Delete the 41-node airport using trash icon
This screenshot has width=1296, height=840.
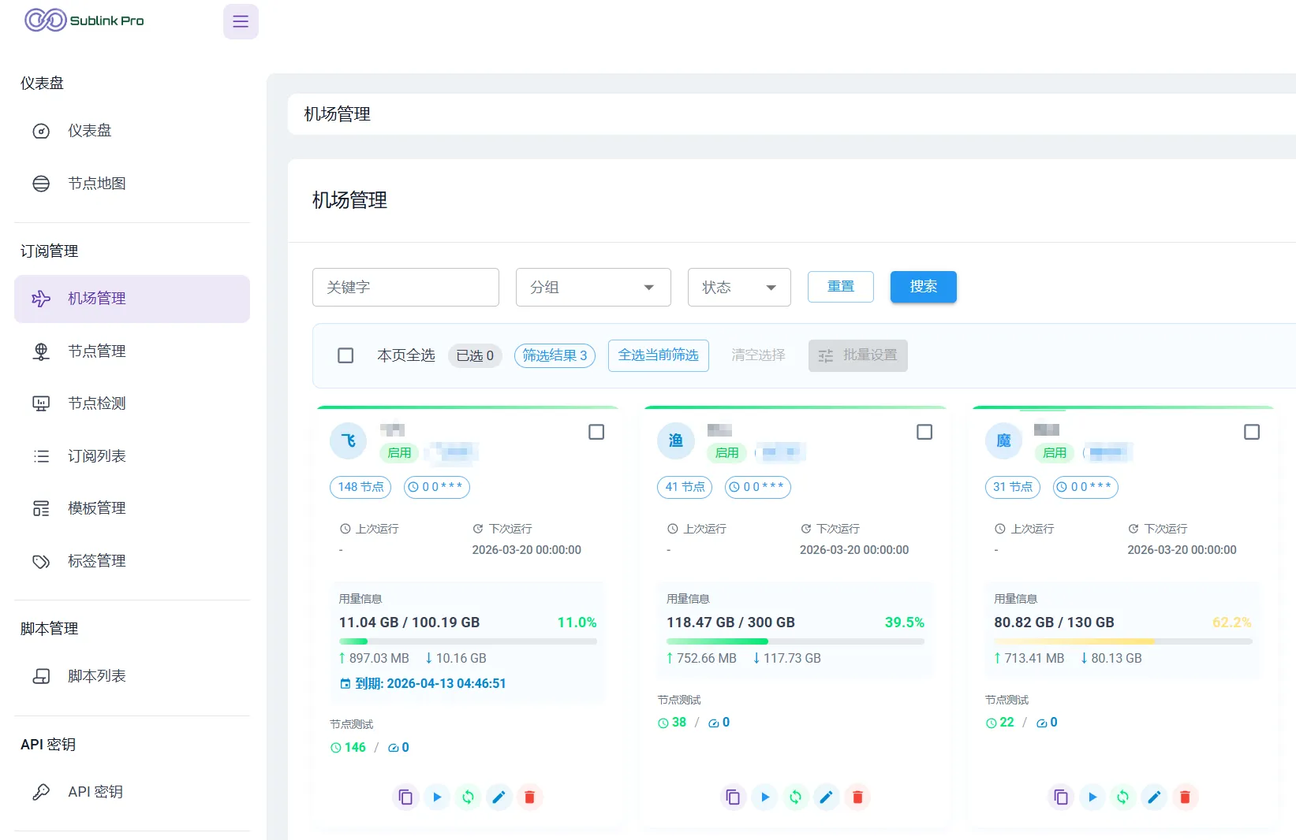pos(857,797)
